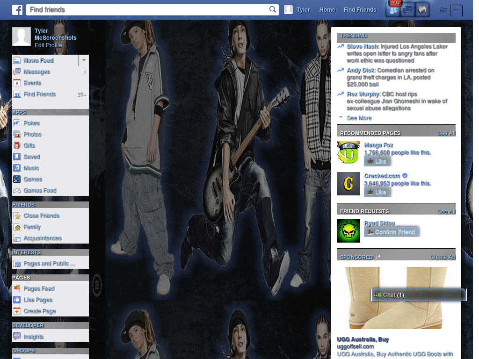Open UGG Australia sponsored ad title

click(x=363, y=339)
